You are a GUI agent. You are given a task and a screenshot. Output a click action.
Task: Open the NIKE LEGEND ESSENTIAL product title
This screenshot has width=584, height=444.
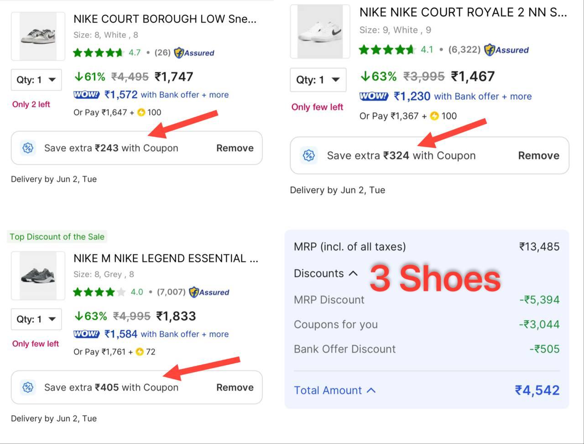[166, 259]
